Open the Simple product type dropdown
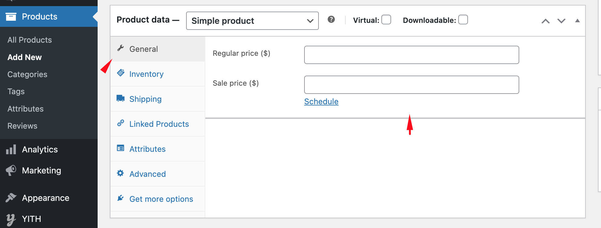The height and width of the screenshot is (228, 601). coord(252,21)
